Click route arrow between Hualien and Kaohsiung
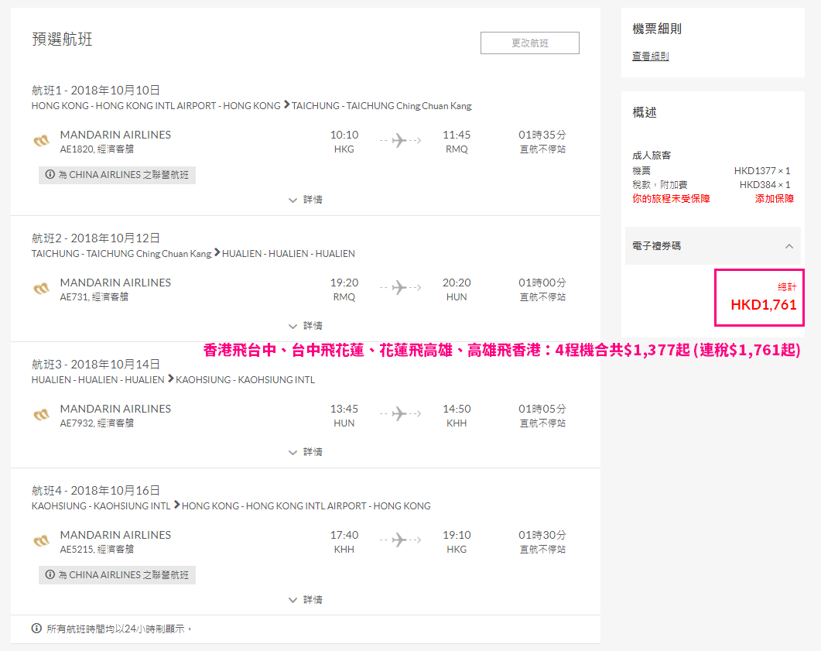This screenshot has height=651, width=821. coord(171,379)
